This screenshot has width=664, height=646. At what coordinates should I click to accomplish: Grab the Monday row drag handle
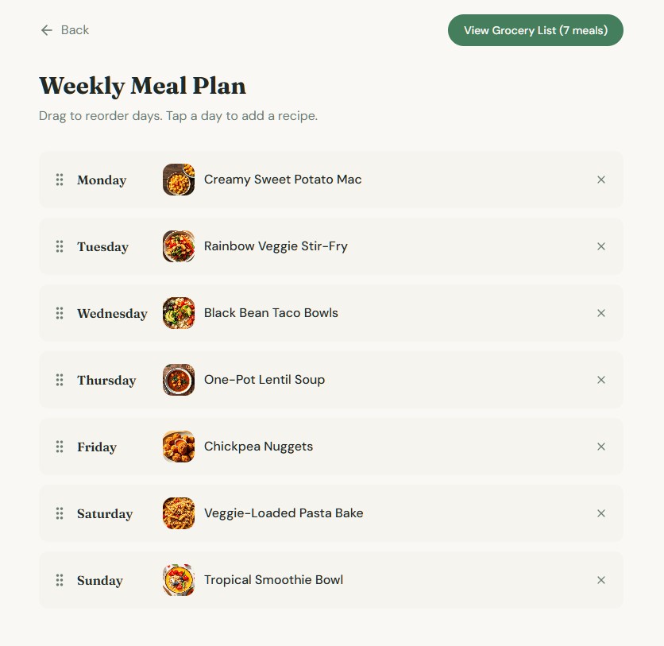pyautogui.click(x=60, y=180)
